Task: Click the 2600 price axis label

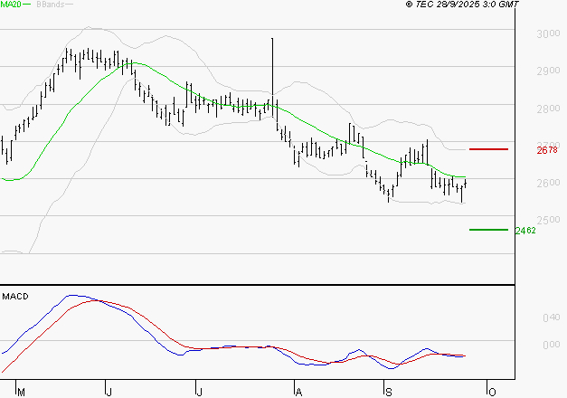Action: pyautogui.click(x=548, y=183)
